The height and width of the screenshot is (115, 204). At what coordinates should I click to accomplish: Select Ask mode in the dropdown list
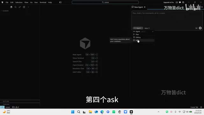coord(143,40)
